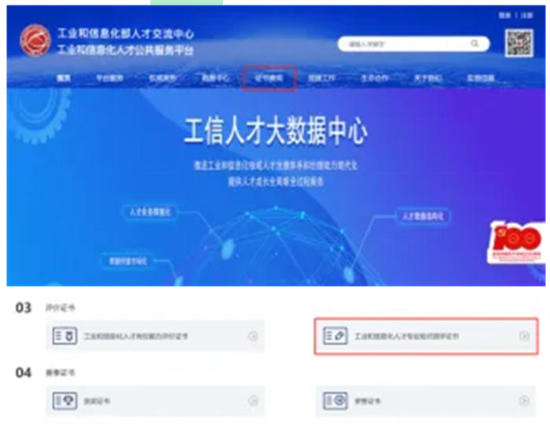The width and height of the screenshot is (550, 433).
Task: Click the red circular site logo
Action: point(35,40)
